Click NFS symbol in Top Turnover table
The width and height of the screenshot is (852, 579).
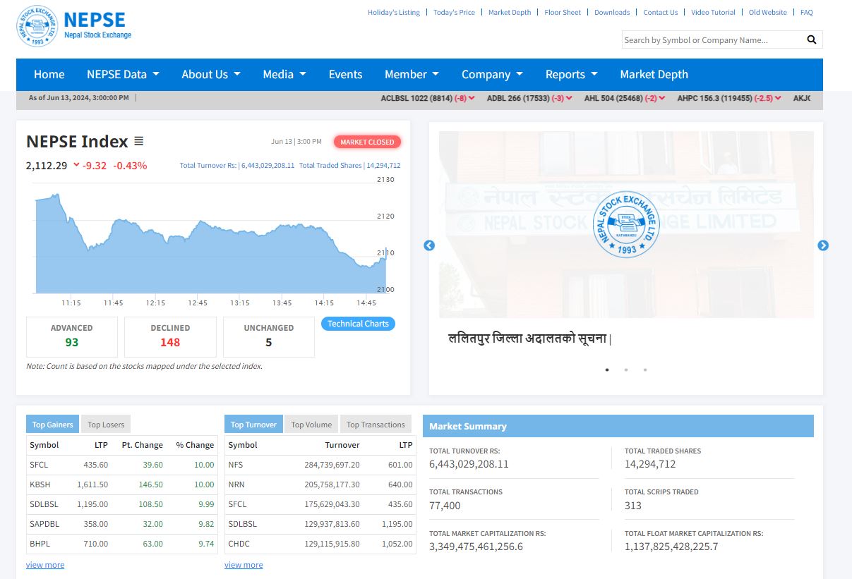click(x=236, y=465)
